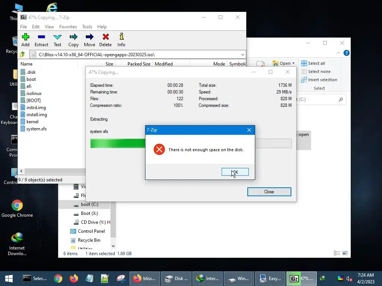Click the Explorer search box
Image resolution: width=382 pixels, height=286 pixels.
321,99
